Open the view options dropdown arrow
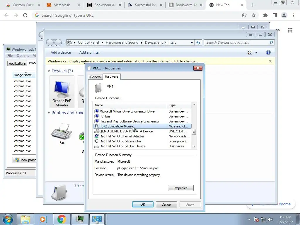Image resolution: width=300 pixels, height=225 pixels. click(256, 52)
